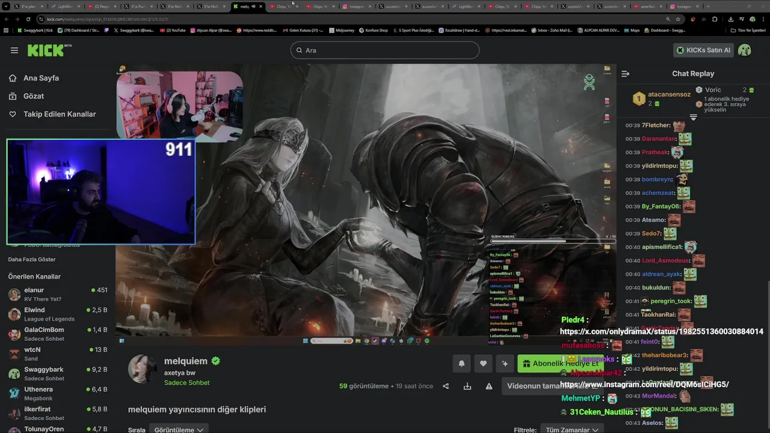Collapse the Chat Replay panel
Viewport: 770px width, 433px height.
[625, 74]
